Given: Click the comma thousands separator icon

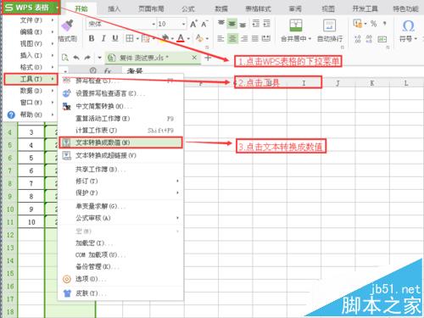Looking at the screenshot, I should (x=385, y=24).
